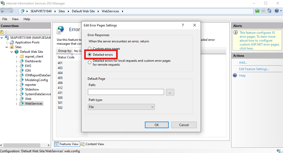Collapse the SEAPVIR731849 server node
The image size is (283, 153).
2,38
